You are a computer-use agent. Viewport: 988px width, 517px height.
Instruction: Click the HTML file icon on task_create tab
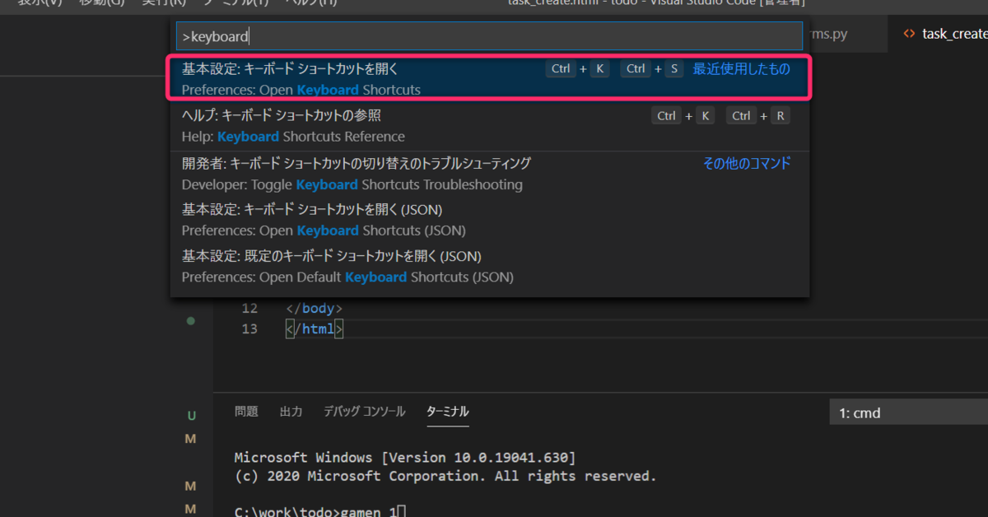coord(909,34)
